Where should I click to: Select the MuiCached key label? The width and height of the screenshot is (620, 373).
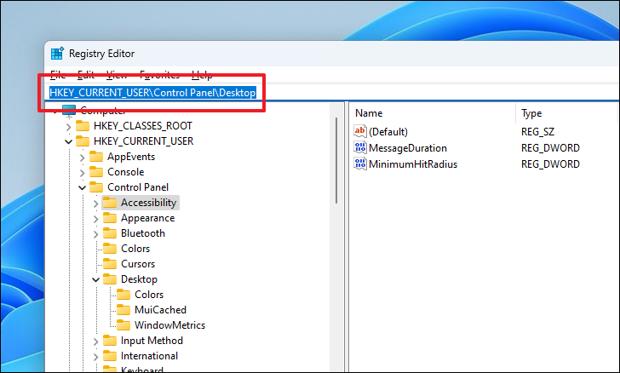tap(160, 310)
